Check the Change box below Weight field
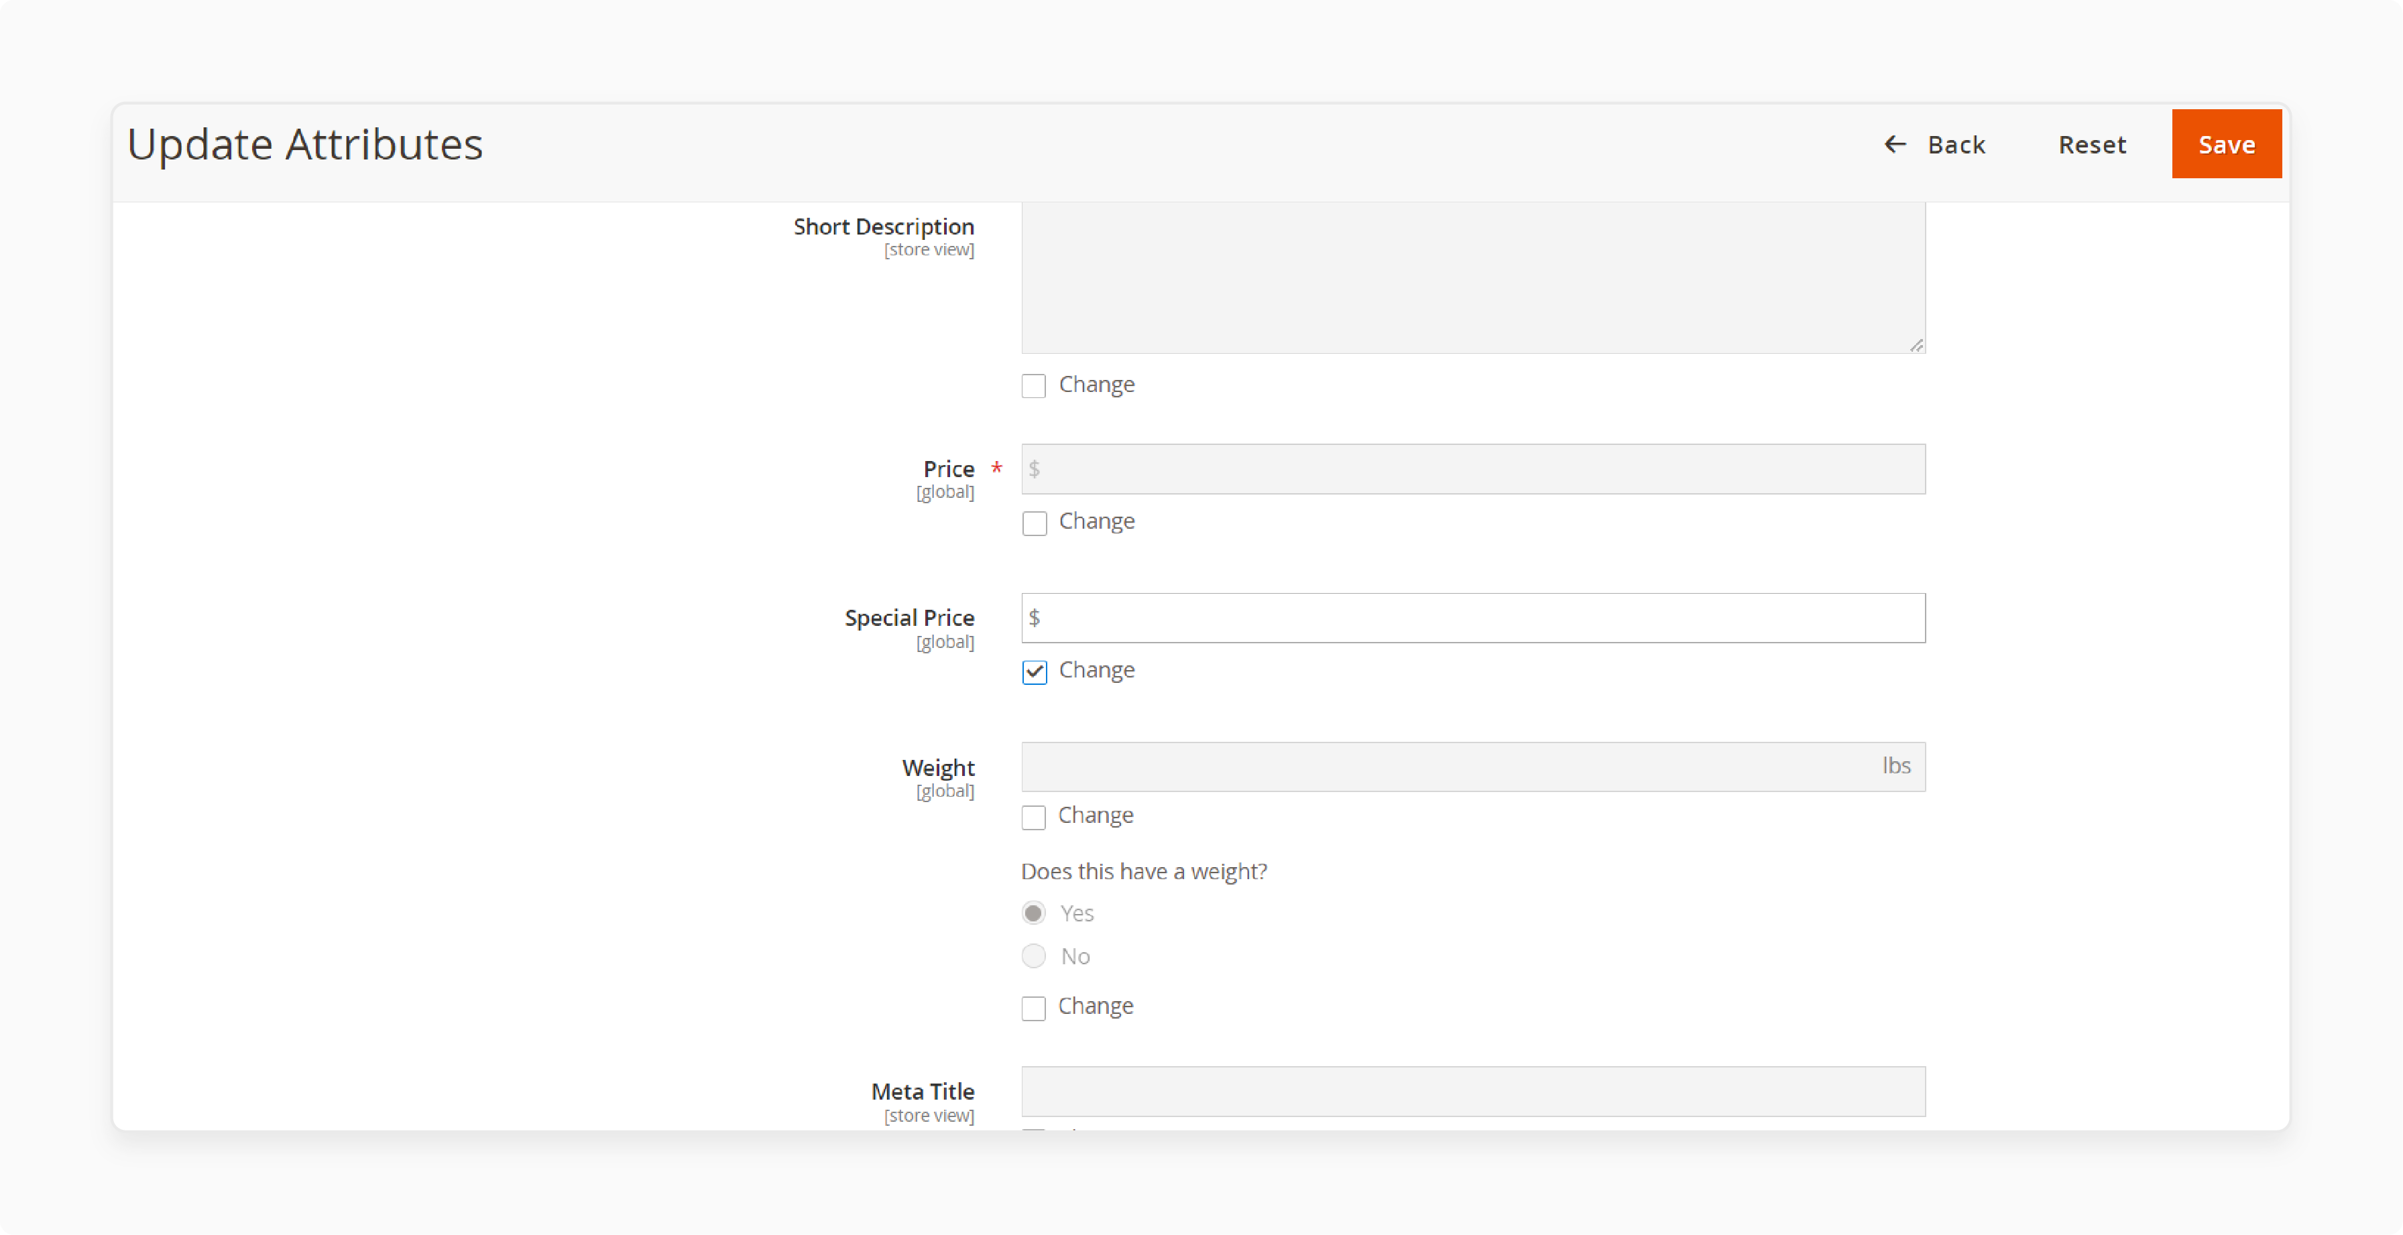 1034,818
